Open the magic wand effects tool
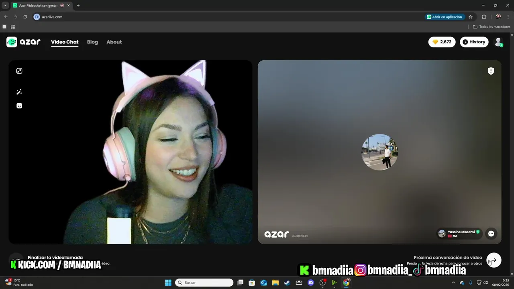This screenshot has width=514, height=289. click(x=19, y=92)
